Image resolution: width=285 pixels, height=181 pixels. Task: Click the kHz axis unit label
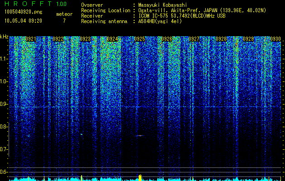(x=4, y=37)
